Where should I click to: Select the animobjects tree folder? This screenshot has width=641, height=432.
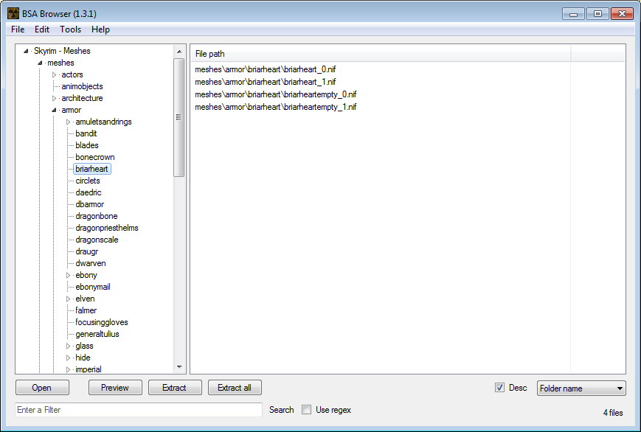(82, 87)
